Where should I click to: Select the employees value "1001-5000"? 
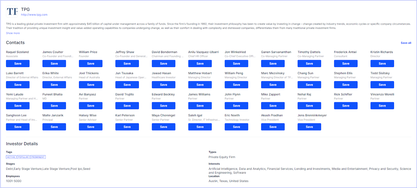pyautogui.click(x=14, y=181)
